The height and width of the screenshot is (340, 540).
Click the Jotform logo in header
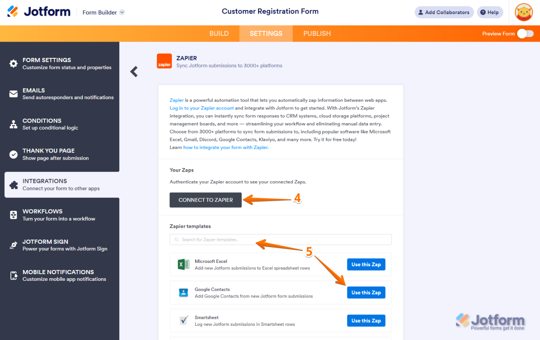coord(39,12)
